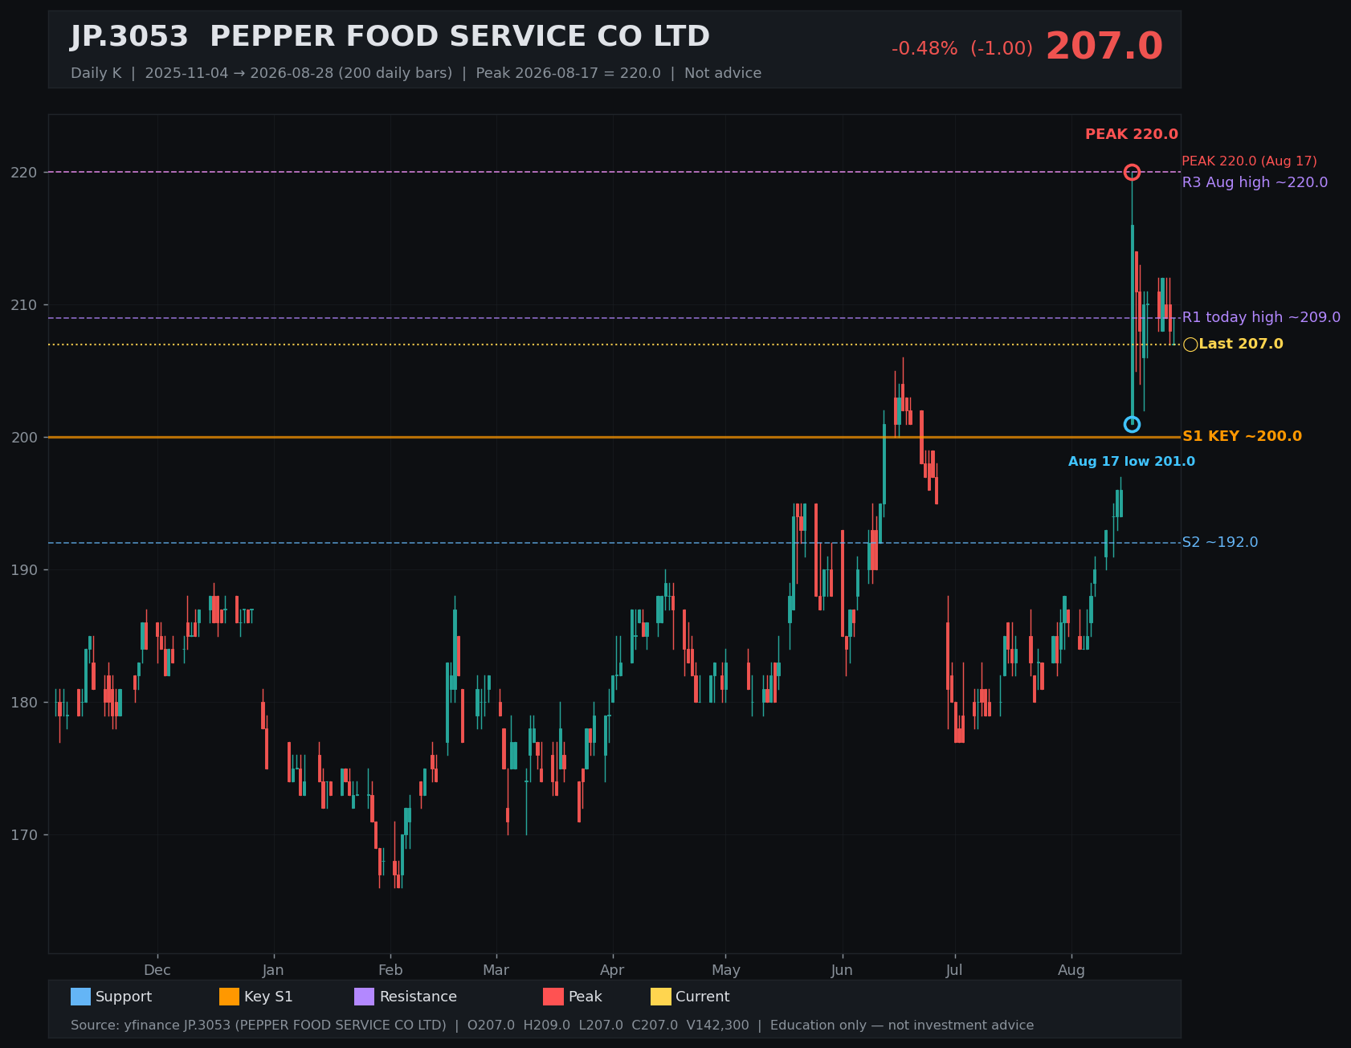Click the 210 y-axis tick label

[x=24, y=305]
